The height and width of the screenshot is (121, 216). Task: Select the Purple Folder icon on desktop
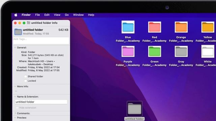tap(128, 51)
